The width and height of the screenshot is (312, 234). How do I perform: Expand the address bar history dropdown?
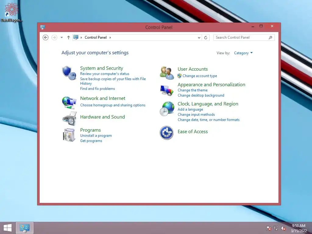point(199,37)
